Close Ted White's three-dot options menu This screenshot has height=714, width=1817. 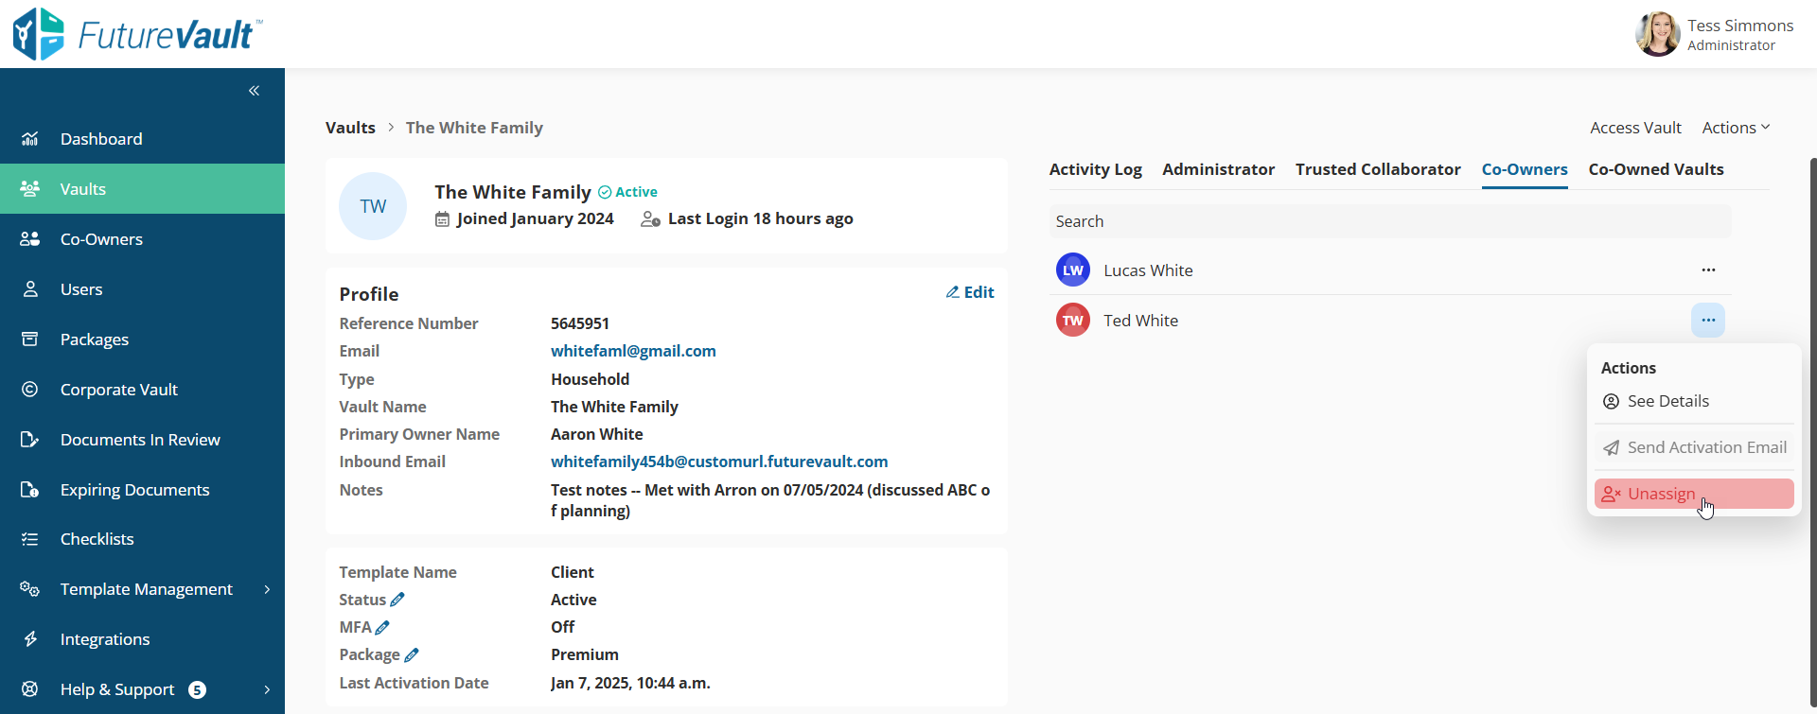(x=1708, y=321)
